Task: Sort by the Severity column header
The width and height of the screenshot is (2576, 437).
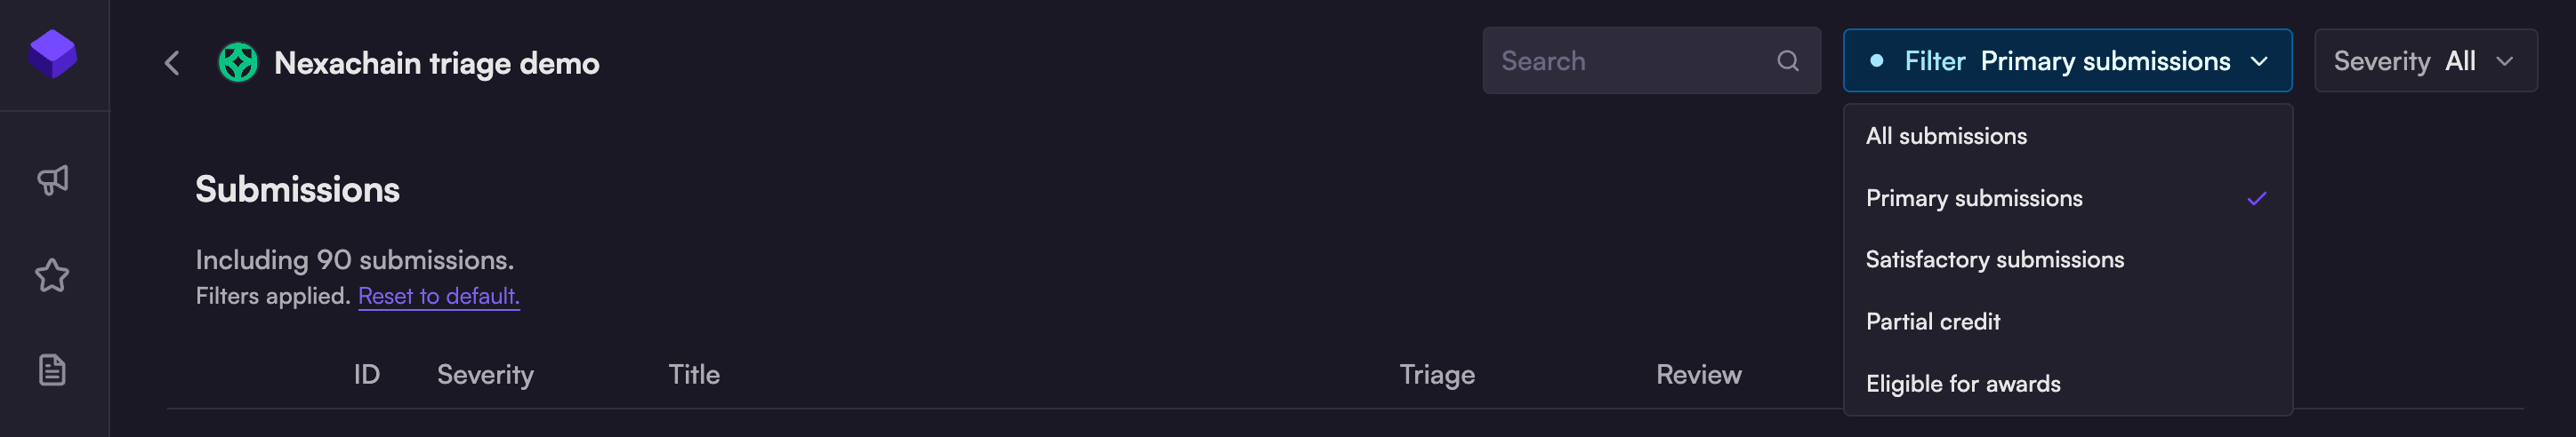Action: click(485, 374)
